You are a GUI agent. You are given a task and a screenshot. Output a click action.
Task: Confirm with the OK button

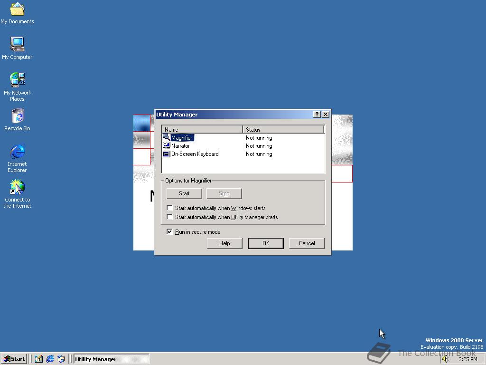[x=266, y=243]
